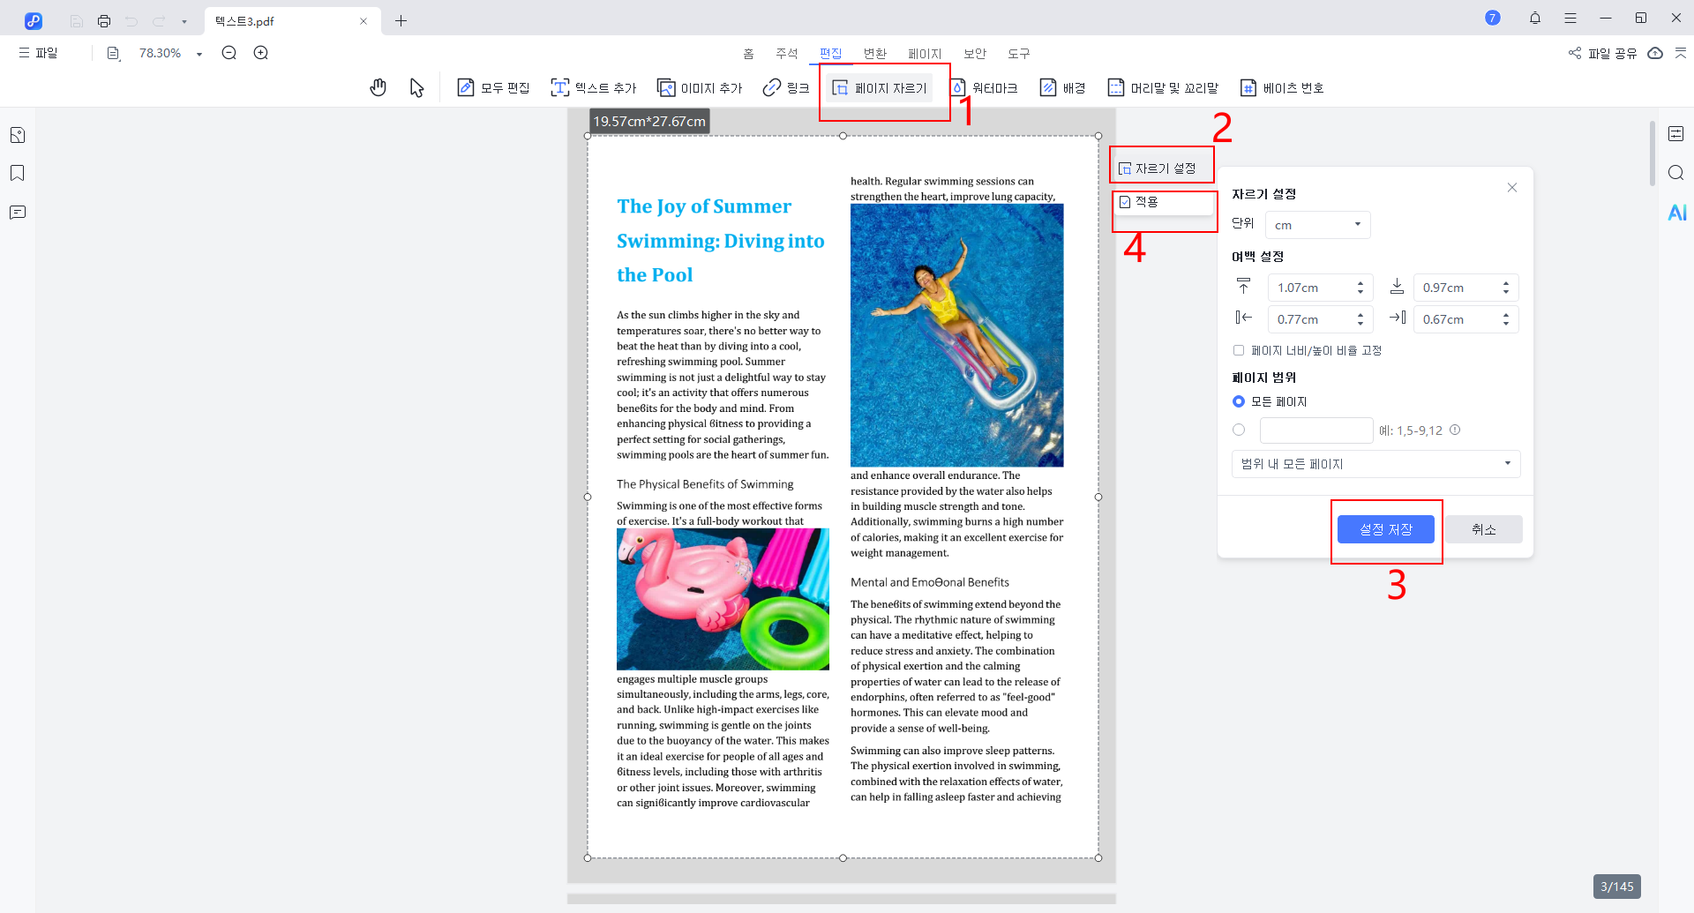This screenshot has height=913, width=1694.
Task: Increase the top margin stepper
Action: click(x=1360, y=282)
